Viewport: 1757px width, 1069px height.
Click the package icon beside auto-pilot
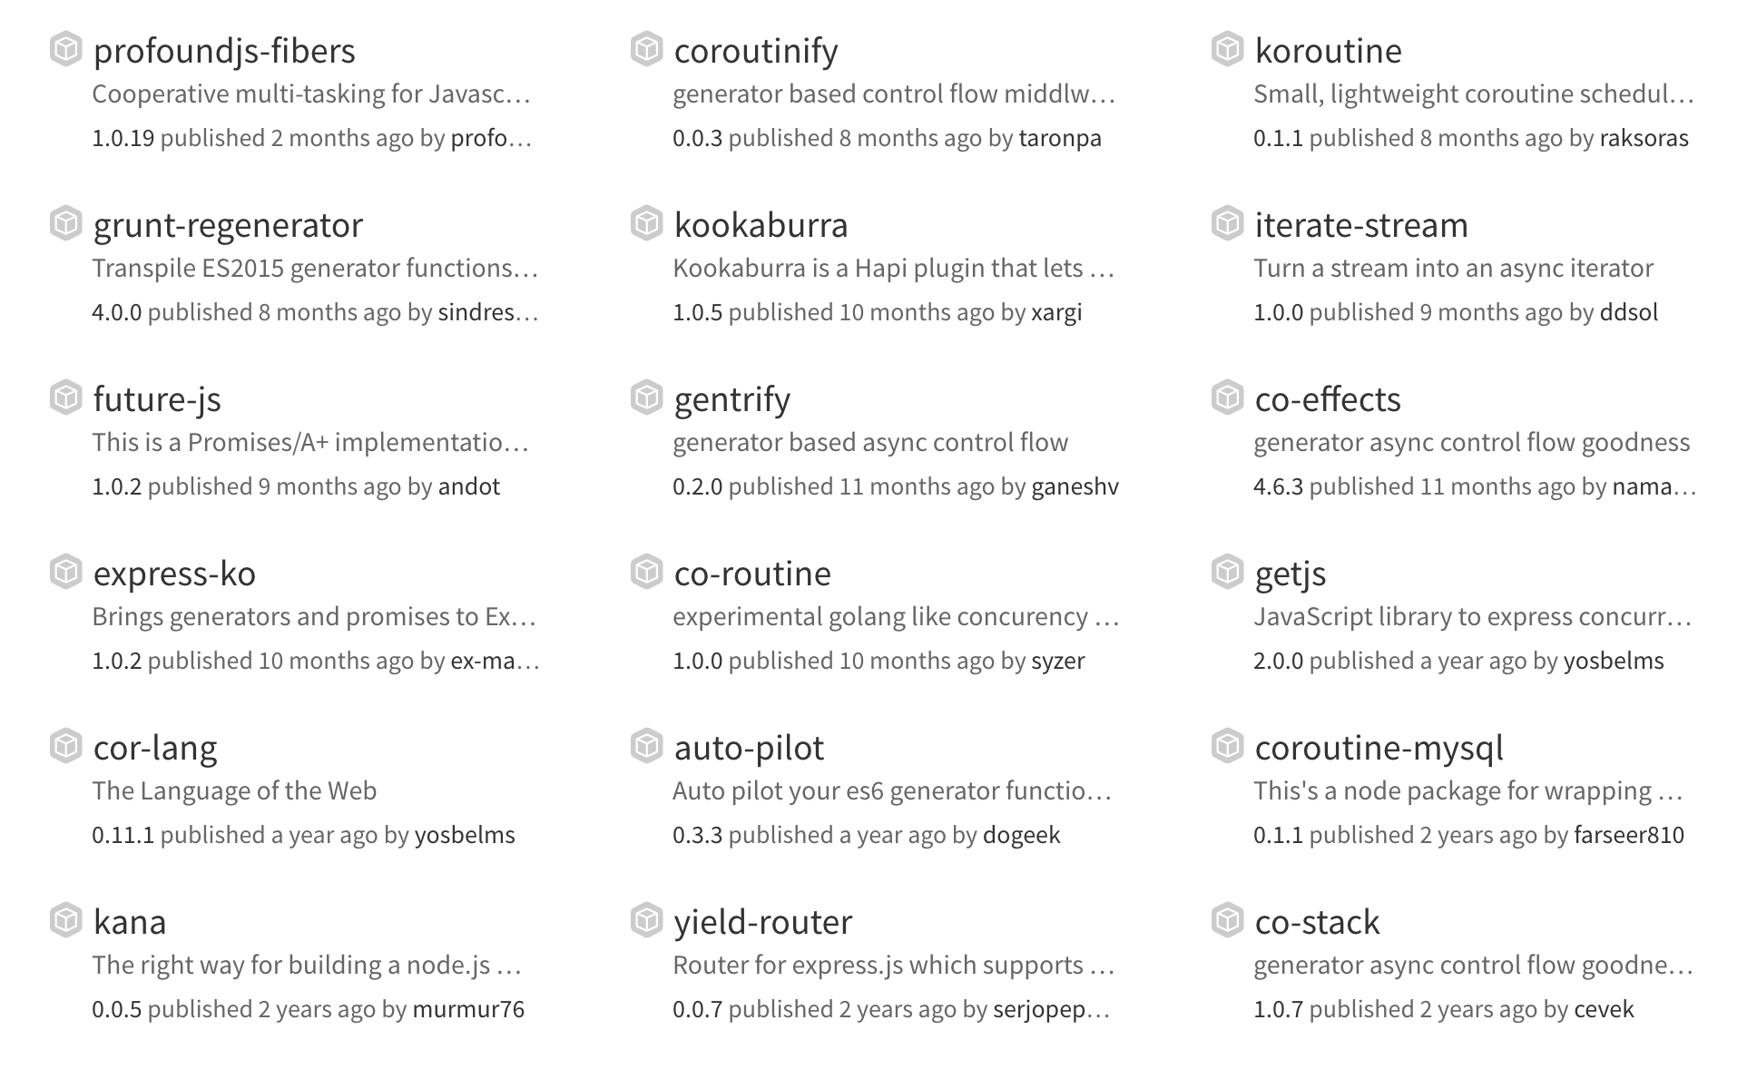tap(646, 746)
